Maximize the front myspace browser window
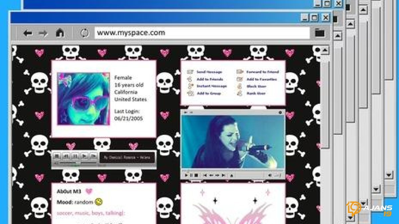The width and height of the screenshot is (399, 224). coord(315,17)
